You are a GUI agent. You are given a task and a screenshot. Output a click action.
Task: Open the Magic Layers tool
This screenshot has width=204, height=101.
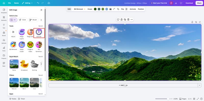22,34
